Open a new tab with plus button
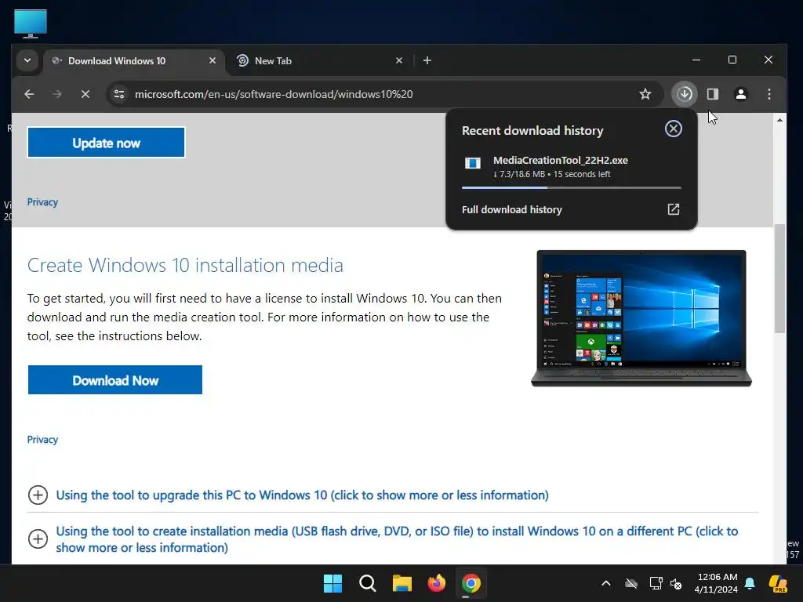The width and height of the screenshot is (803, 602). tap(427, 60)
